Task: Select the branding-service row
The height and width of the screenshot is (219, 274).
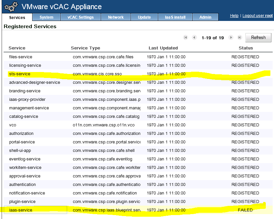Action: 138,91
